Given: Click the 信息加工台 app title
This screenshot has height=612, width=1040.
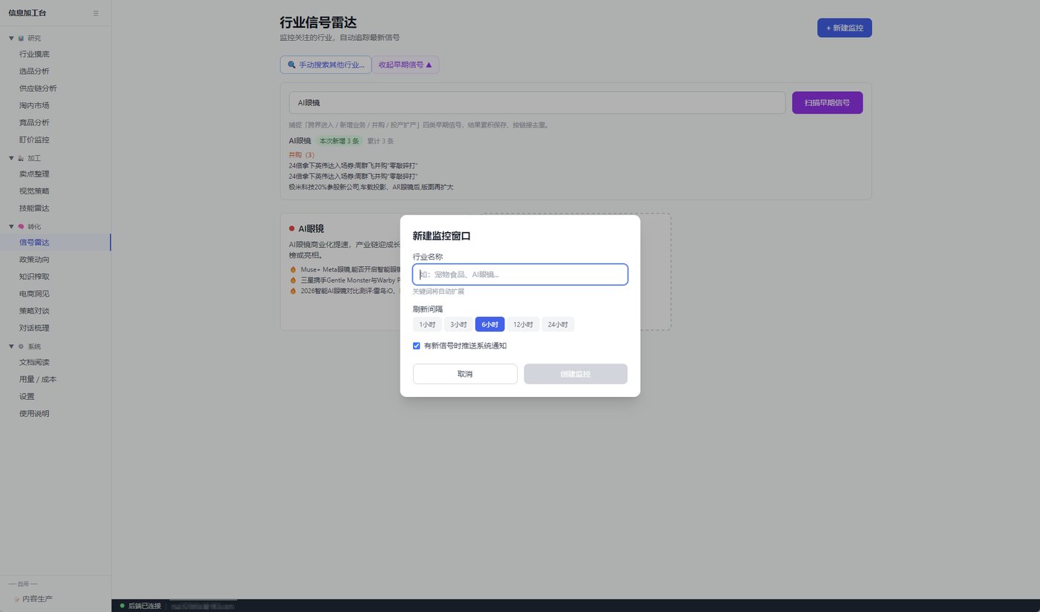Looking at the screenshot, I should pos(29,13).
